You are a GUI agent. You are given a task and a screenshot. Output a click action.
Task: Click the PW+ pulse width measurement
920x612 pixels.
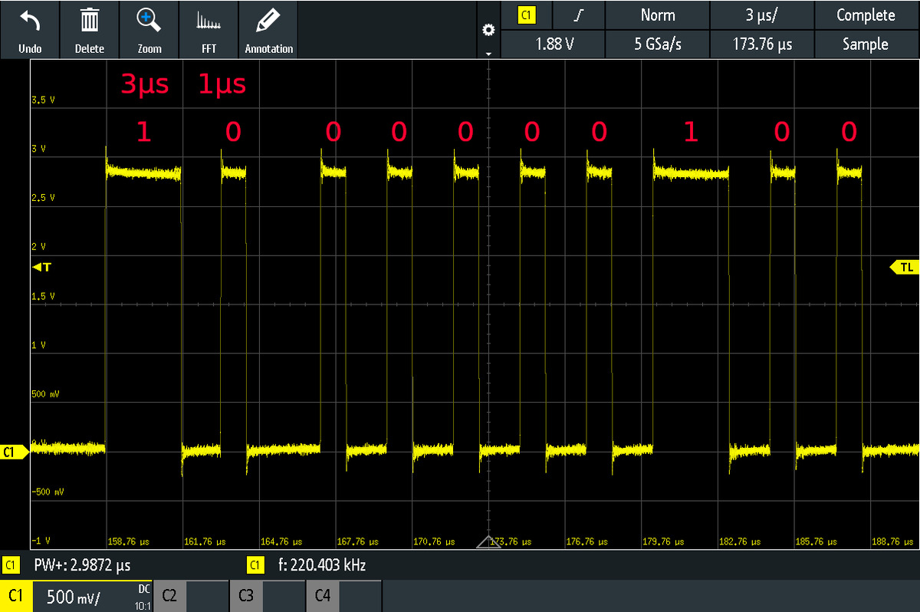click(81, 566)
